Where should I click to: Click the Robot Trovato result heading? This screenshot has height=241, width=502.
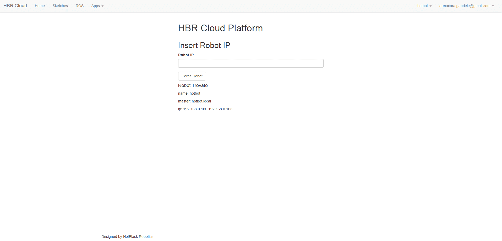193,85
